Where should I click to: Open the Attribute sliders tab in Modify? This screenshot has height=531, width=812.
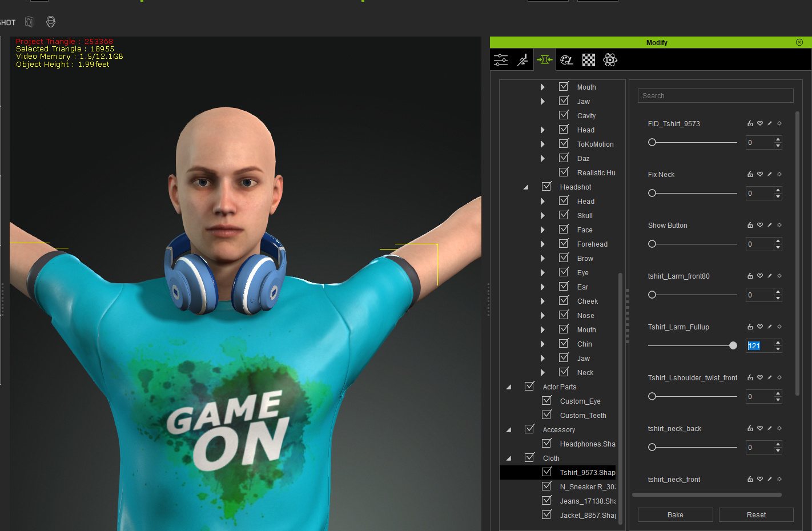click(x=501, y=60)
